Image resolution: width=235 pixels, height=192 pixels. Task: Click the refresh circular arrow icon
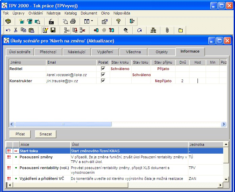(139, 30)
